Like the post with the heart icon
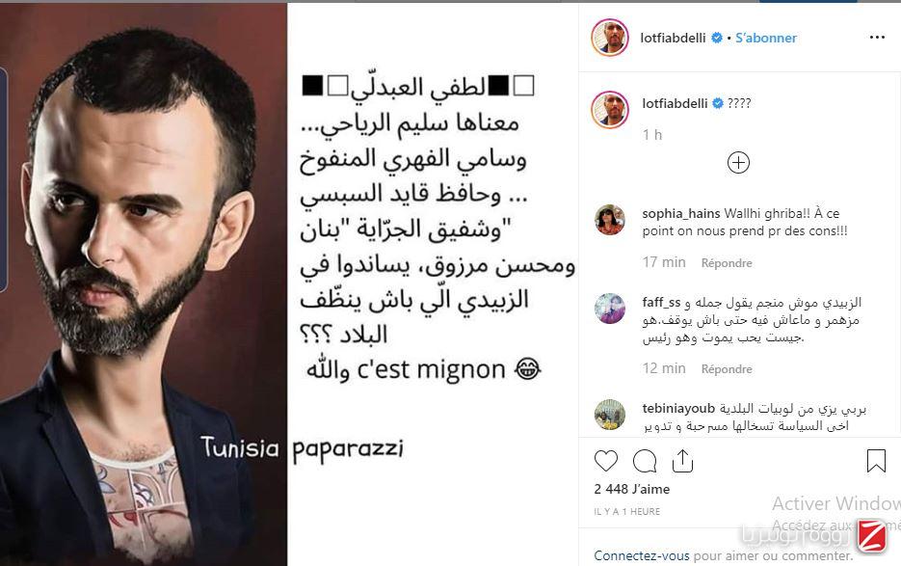901x566 pixels. pos(606,461)
